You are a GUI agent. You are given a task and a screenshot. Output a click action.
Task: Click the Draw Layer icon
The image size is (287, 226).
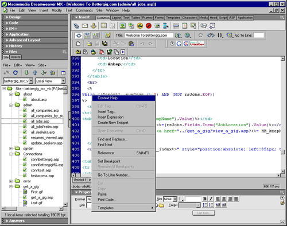click(113, 26)
